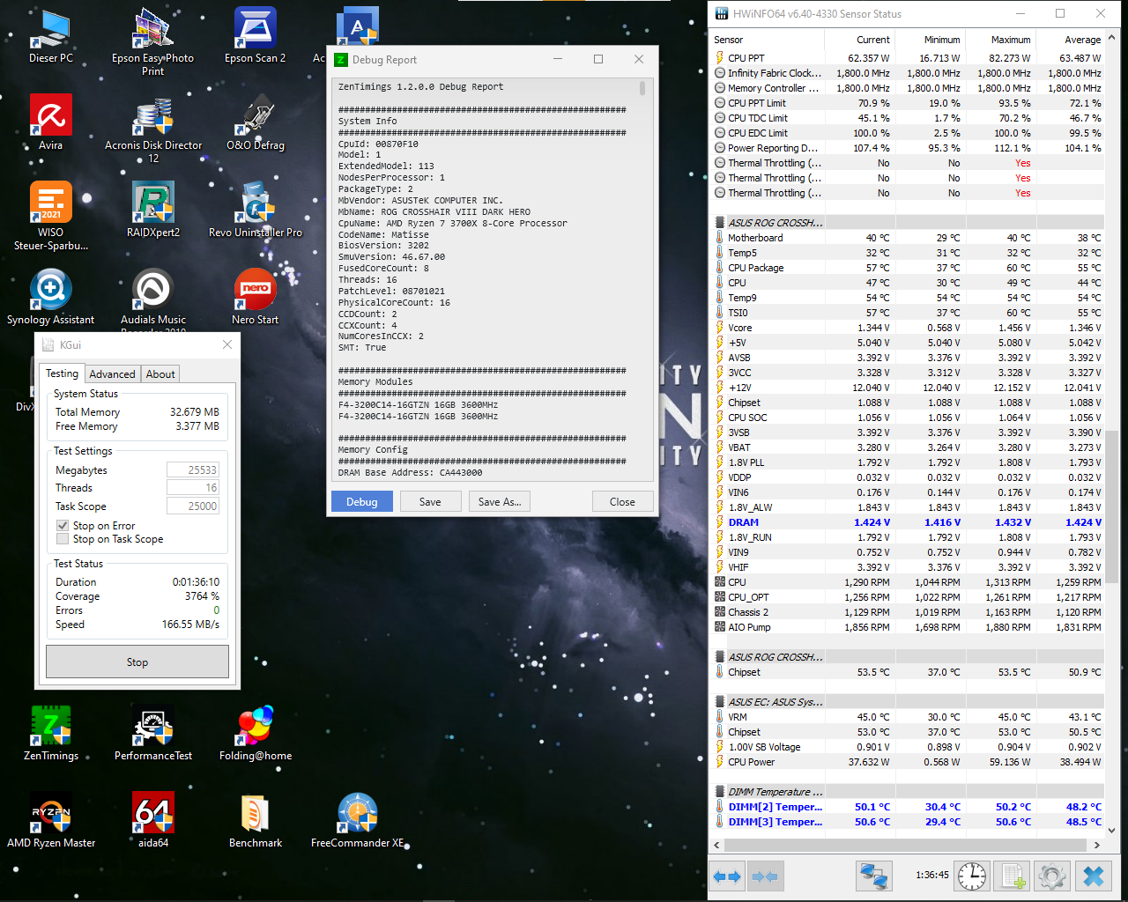
Task: Click Debug button in Debug Report
Action: point(361,501)
